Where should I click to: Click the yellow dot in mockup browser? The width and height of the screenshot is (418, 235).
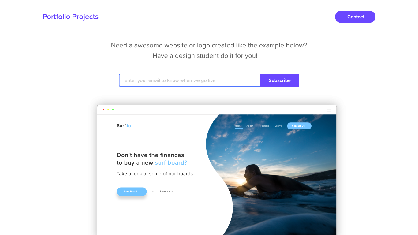(x=108, y=110)
